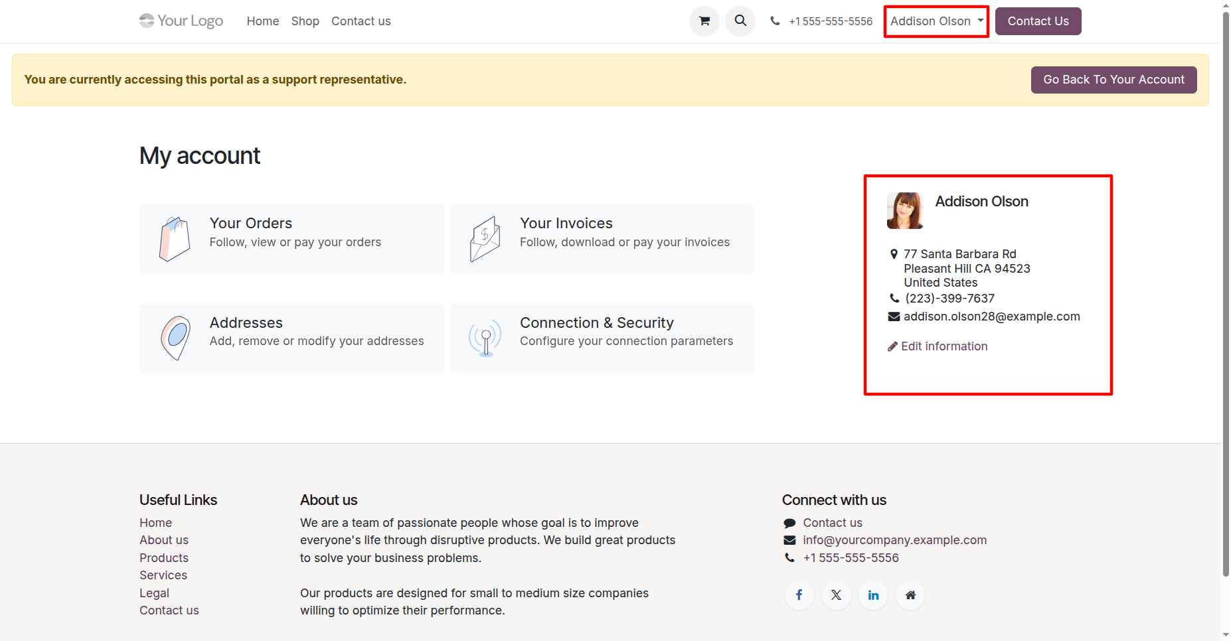Click Edit information link
1231x641 pixels.
[x=944, y=346]
